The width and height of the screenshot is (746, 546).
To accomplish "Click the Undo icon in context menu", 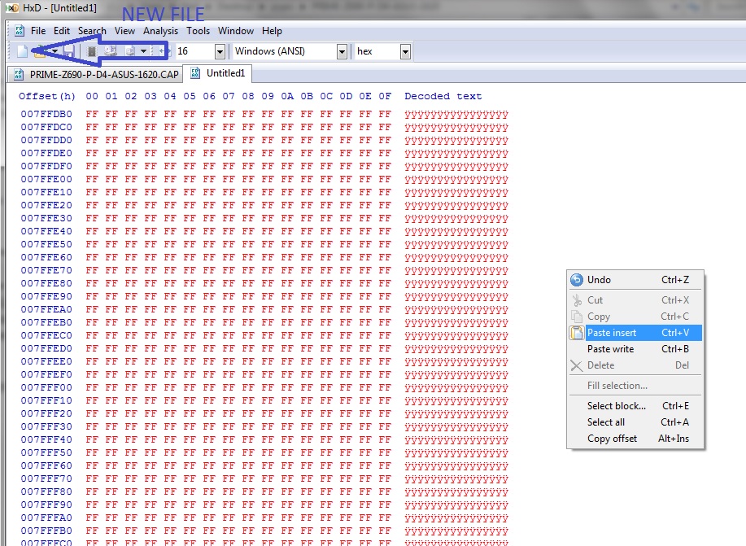I will (577, 280).
